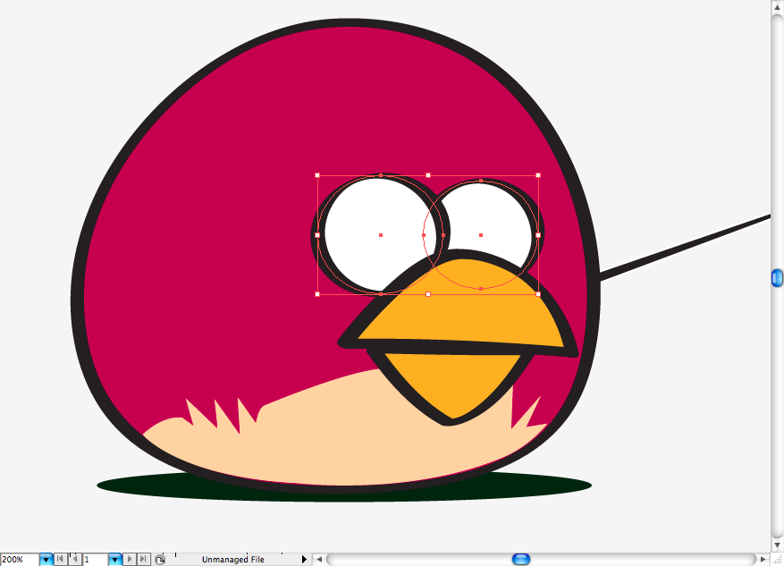The width and height of the screenshot is (784, 566).
Task: Go to the last artboard
Action: (144, 559)
